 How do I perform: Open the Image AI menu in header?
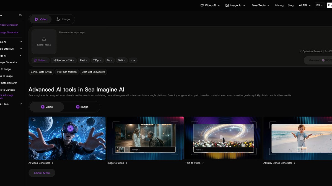[235, 5]
